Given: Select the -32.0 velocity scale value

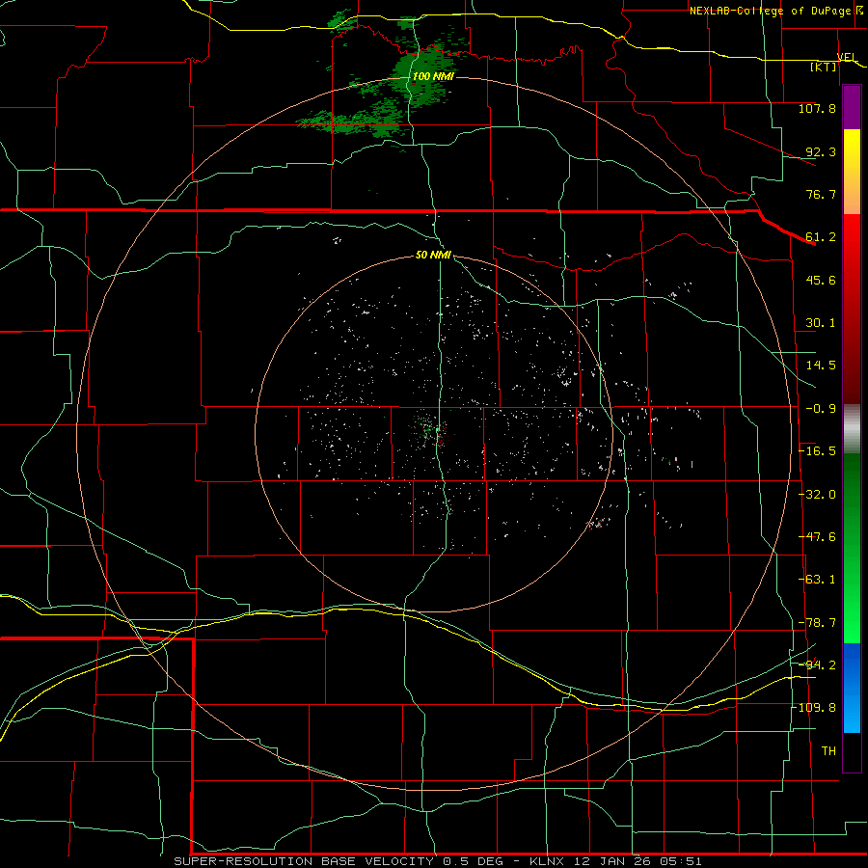Looking at the screenshot, I should pyautogui.click(x=818, y=495).
